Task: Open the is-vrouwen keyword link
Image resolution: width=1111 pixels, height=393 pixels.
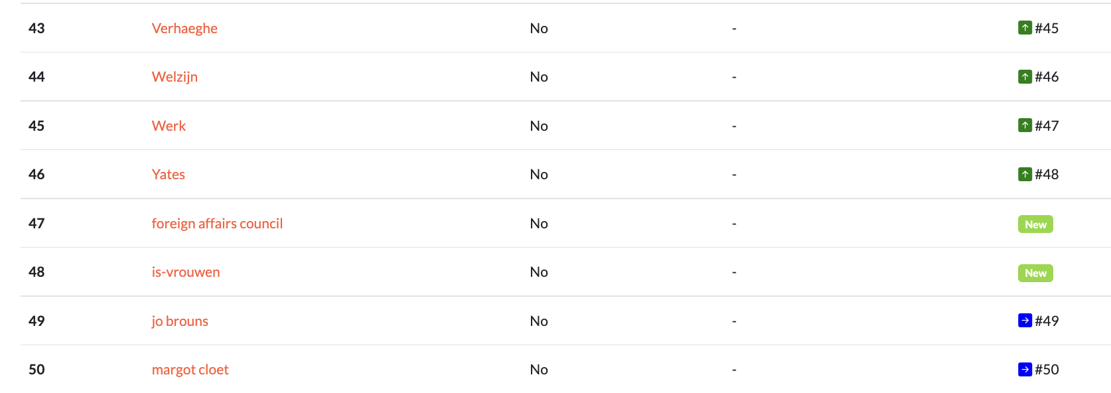Action: [x=186, y=272]
